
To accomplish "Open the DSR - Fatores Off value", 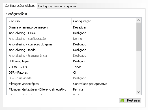I will click(75, 72).
